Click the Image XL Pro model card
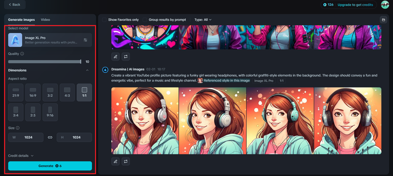 click(50, 40)
